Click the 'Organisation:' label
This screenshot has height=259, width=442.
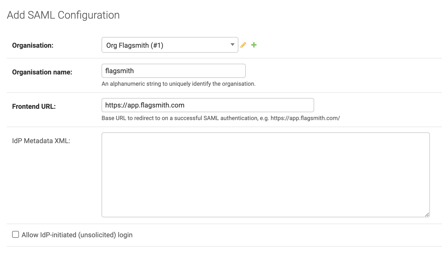(x=33, y=45)
